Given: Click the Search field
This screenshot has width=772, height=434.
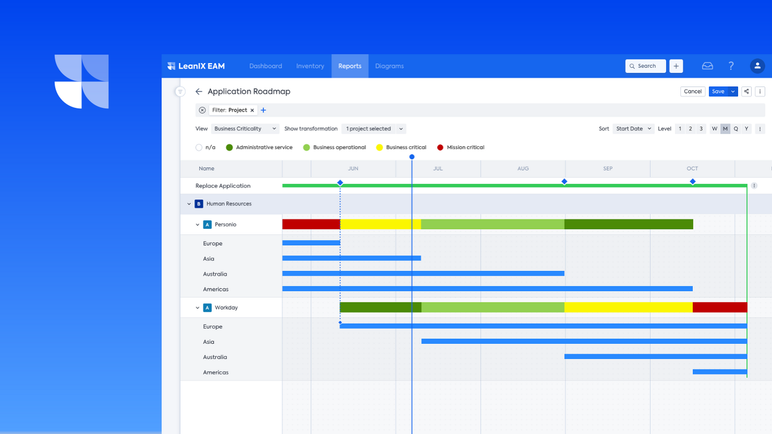Looking at the screenshot, I should (x=646, y=66).
